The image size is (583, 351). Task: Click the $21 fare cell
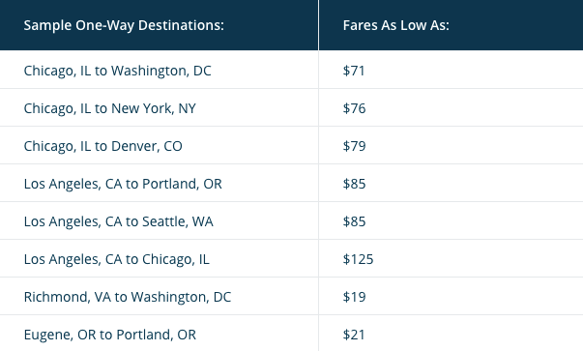354,335
